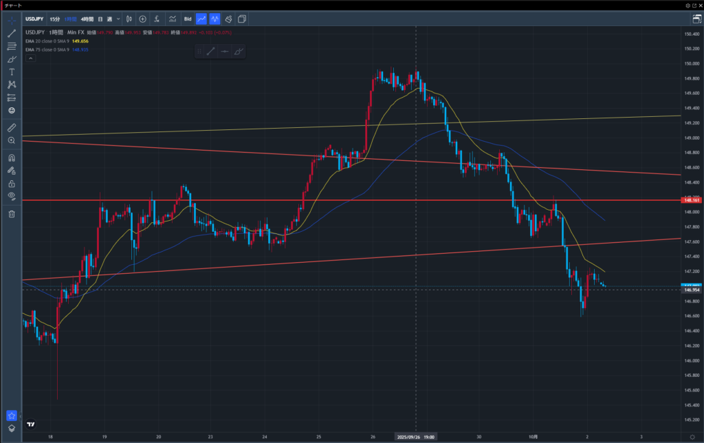
Task: Expand the timeframe dropdown arrow
Action: [118, 19]
